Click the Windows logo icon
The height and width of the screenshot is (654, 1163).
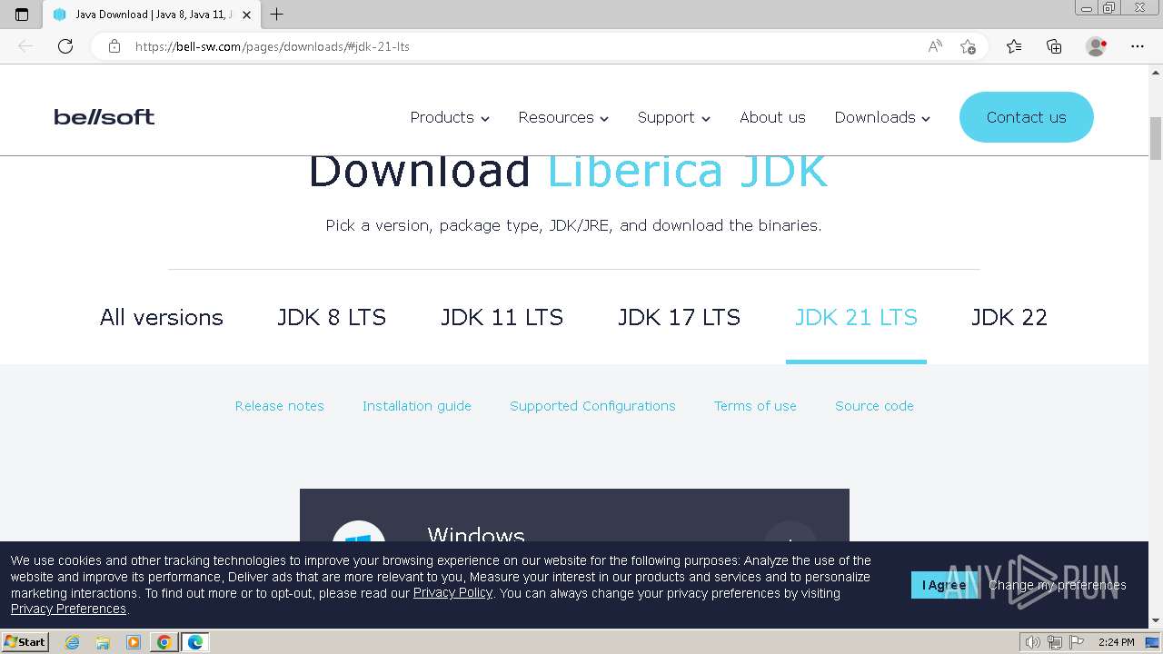(359, 534)
